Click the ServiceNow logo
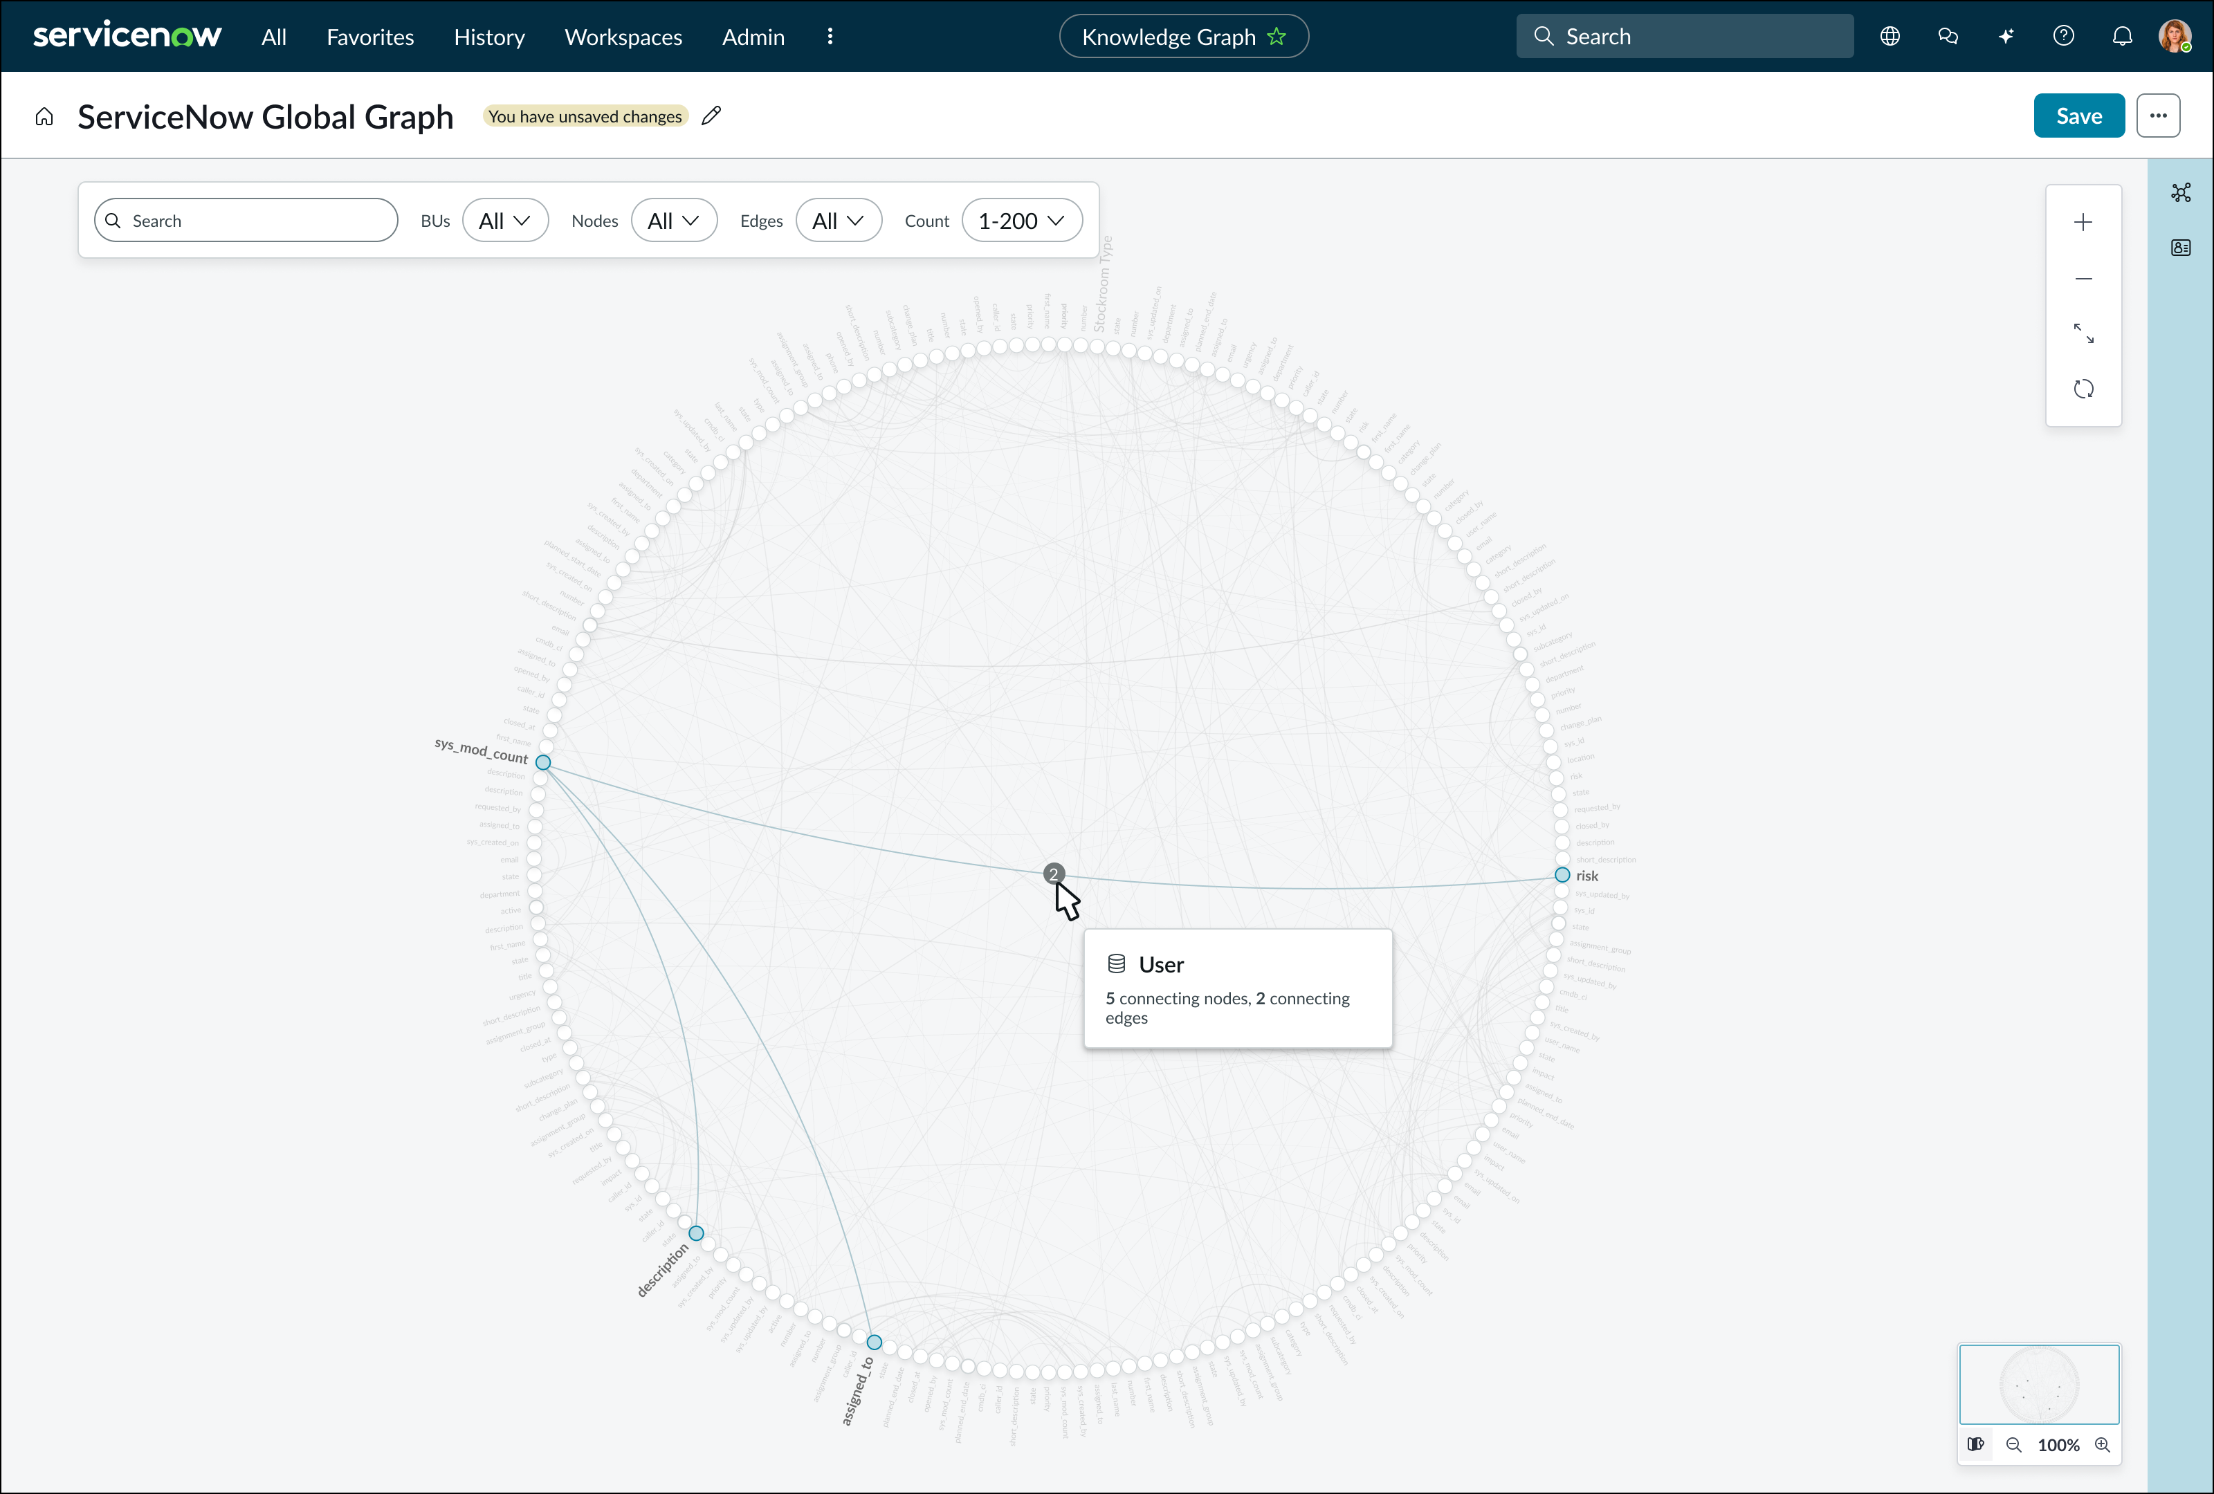This screenshot has height=1494, width=2214. click(127, 36)
